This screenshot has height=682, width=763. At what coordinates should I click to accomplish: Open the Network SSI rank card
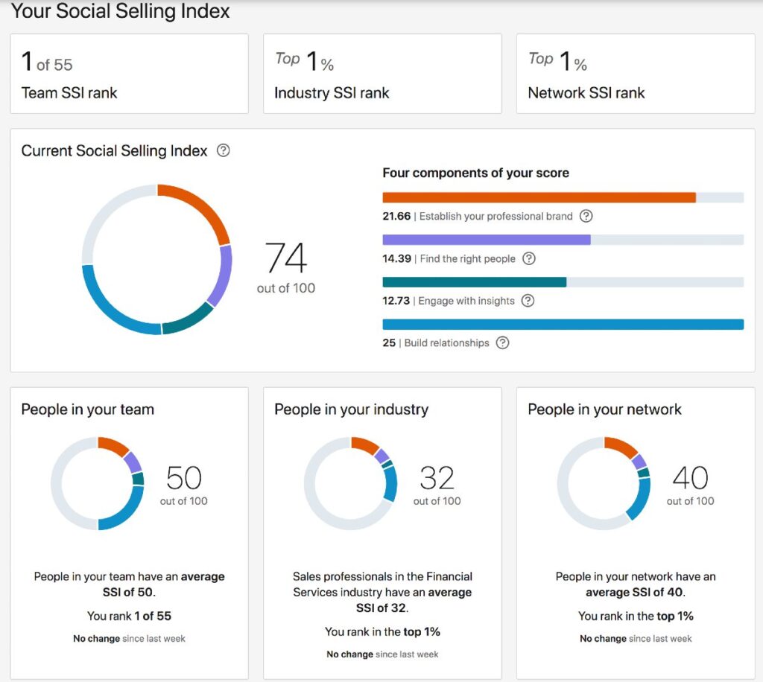[635, 73]
